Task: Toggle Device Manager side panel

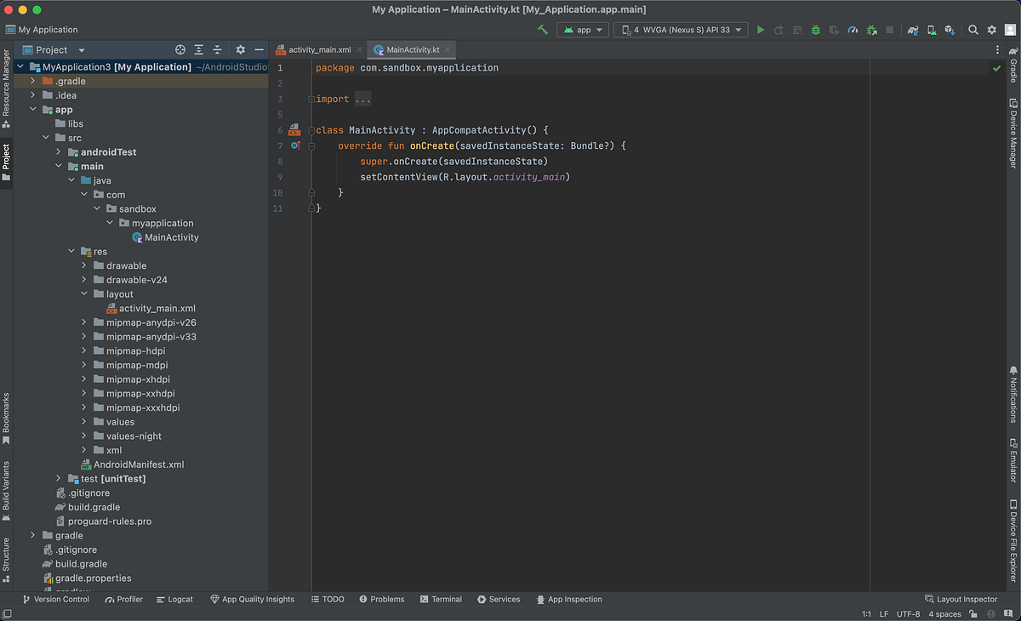Action: (x=1013, y=134)
